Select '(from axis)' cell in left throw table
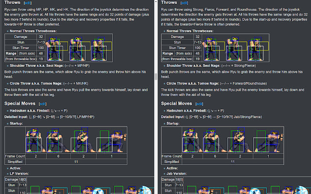This screenshot has width=311, height=194. coord(27,53)
